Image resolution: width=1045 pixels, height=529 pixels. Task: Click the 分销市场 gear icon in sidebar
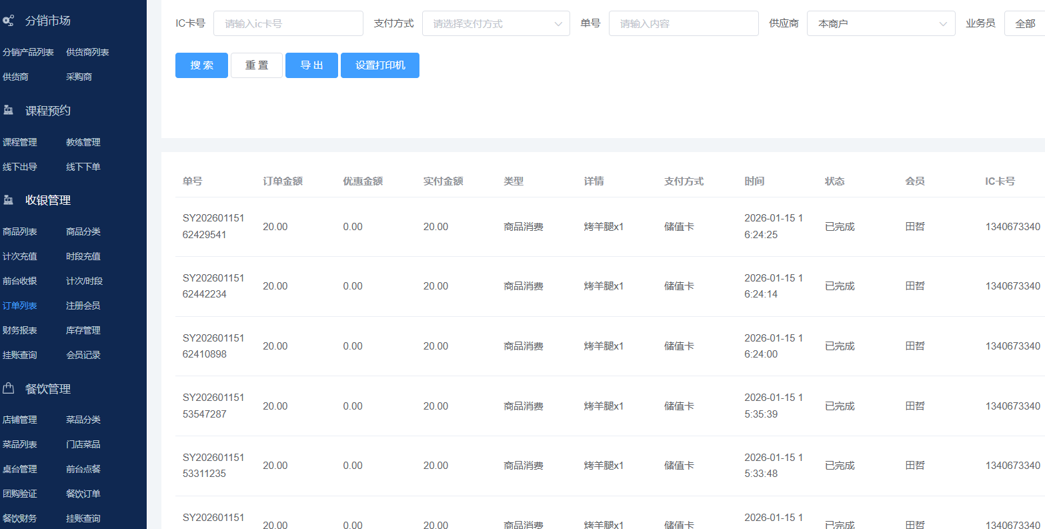(x=9, y=20)
